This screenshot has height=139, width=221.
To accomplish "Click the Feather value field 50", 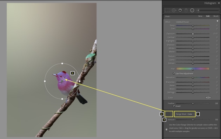I will (216, 103).
